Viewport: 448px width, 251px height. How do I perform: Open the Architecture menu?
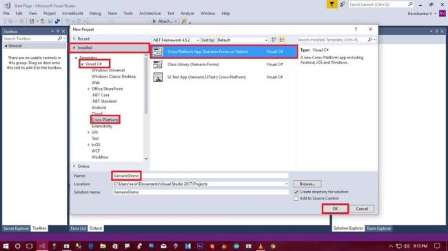(x=150, y=13)
